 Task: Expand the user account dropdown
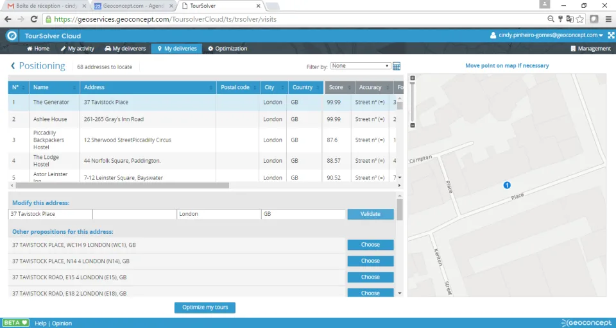547,35
